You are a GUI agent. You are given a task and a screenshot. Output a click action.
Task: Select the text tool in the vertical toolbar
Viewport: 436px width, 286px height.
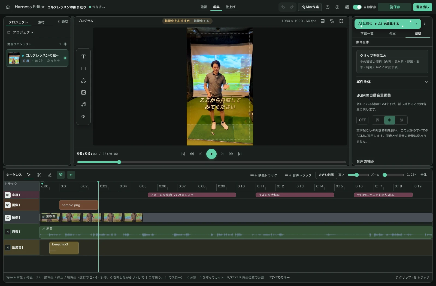(83, 57)
